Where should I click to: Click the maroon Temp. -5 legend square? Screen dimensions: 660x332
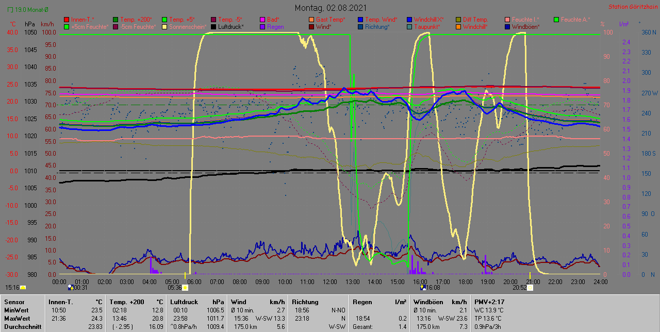[213, 20]
